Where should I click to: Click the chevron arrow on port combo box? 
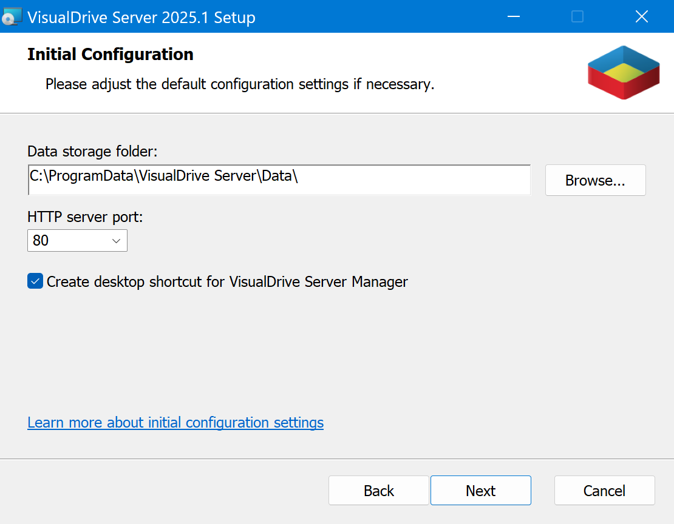117,241
